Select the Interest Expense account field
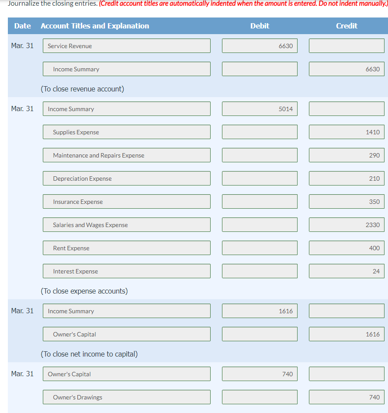Screen dimensions: 388x413 126,271
